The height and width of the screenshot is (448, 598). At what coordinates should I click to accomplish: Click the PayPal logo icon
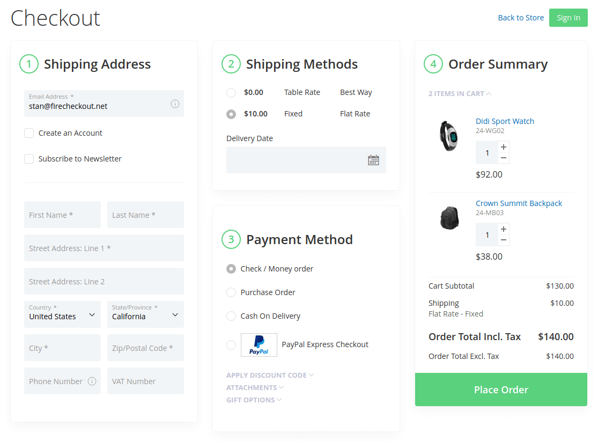(259, 345)
